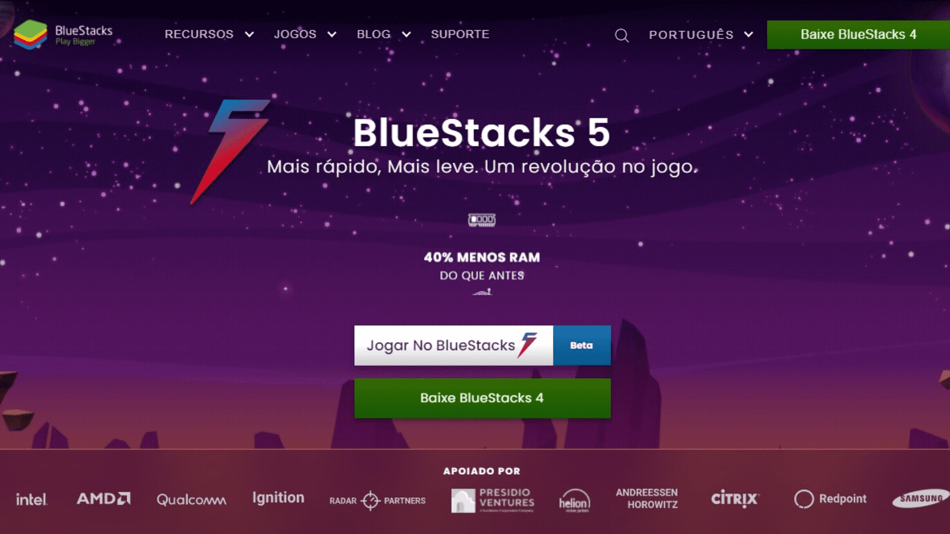Click the BlueStacks 5 heading text
Screen dimensions: 950x534
[481, 133]
